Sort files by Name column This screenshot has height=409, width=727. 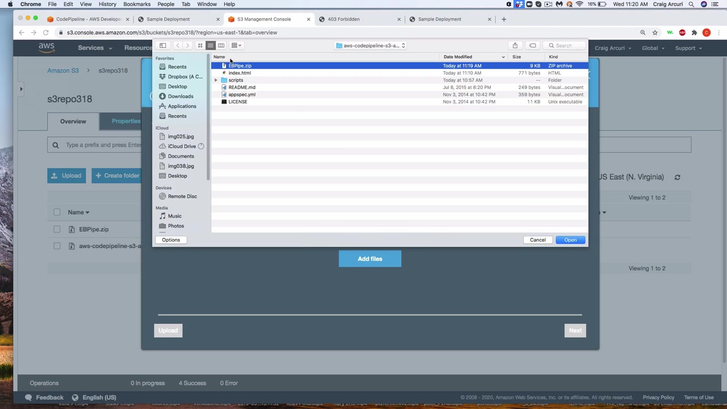point(219,57)
